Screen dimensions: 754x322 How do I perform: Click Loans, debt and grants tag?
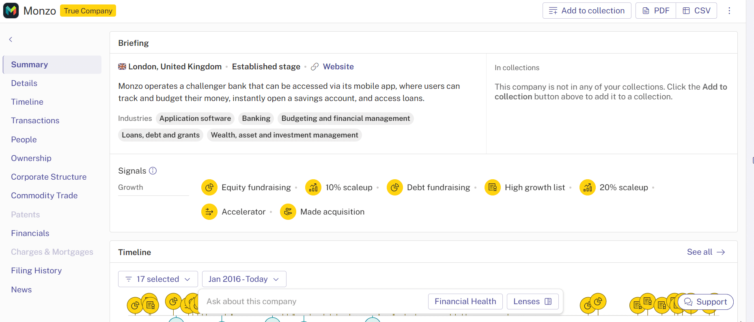[x=161, y=135]
